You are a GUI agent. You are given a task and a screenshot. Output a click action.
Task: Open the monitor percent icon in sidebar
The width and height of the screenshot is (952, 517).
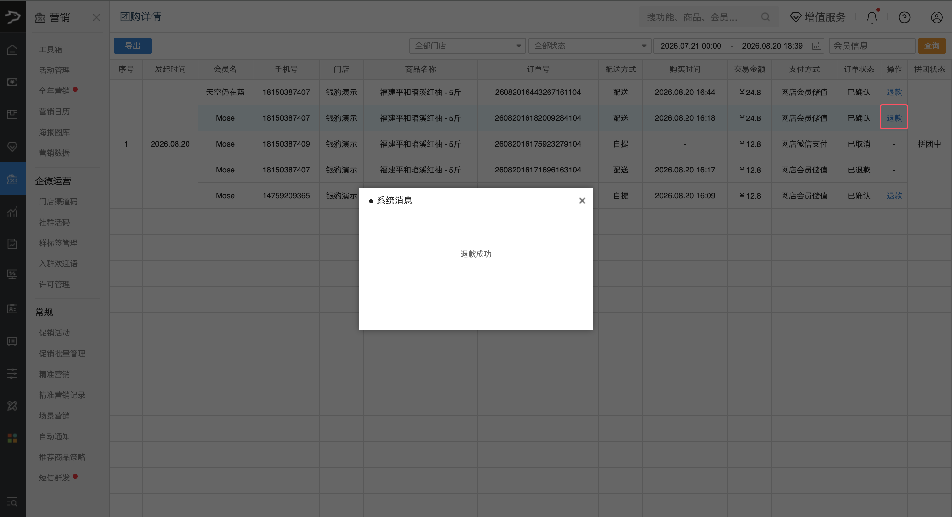(x=13, y=274)
